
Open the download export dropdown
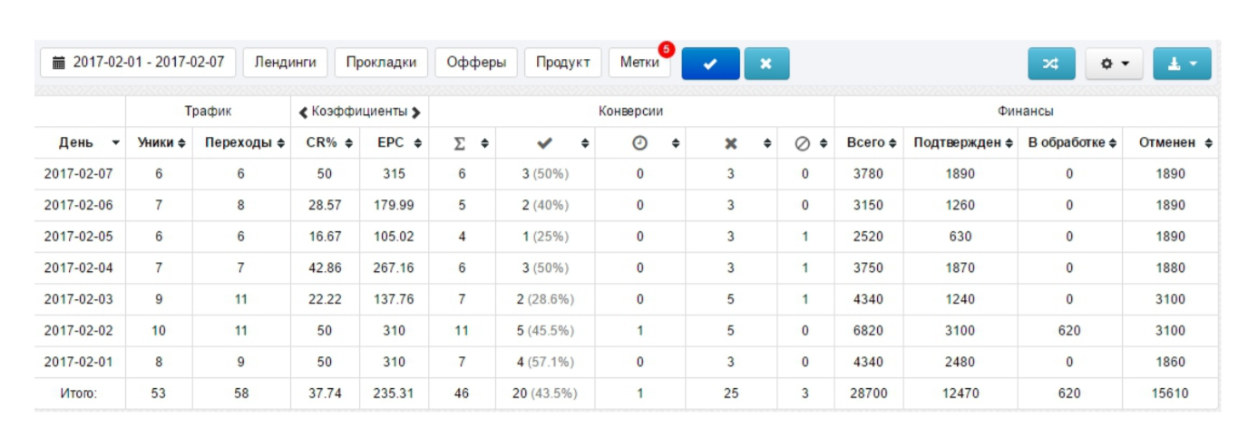1182,63
